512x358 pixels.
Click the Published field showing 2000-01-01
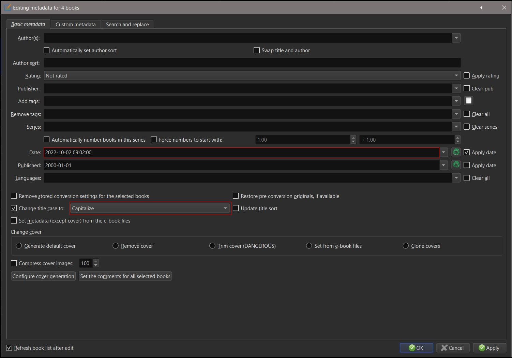click(x=241, y=165)
